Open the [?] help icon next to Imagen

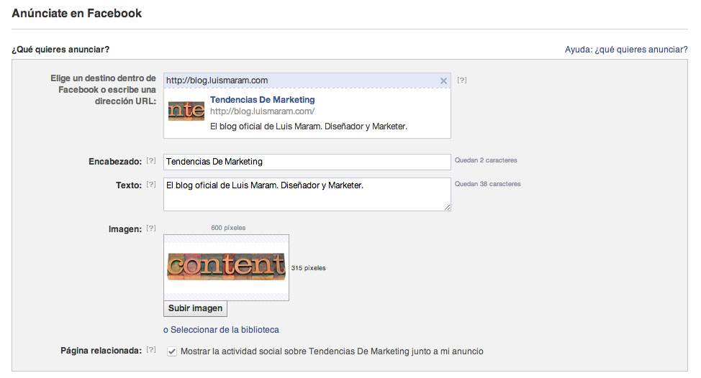151,229
